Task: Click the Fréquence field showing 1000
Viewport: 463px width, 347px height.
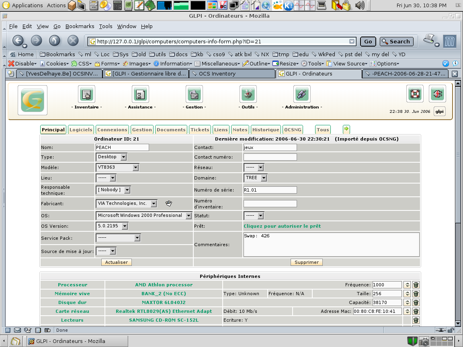Action: (387, 285)
